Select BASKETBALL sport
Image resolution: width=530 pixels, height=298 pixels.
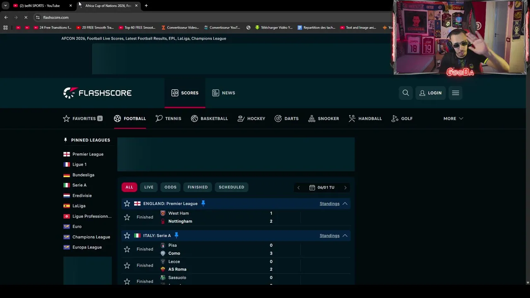pos(210,118)
